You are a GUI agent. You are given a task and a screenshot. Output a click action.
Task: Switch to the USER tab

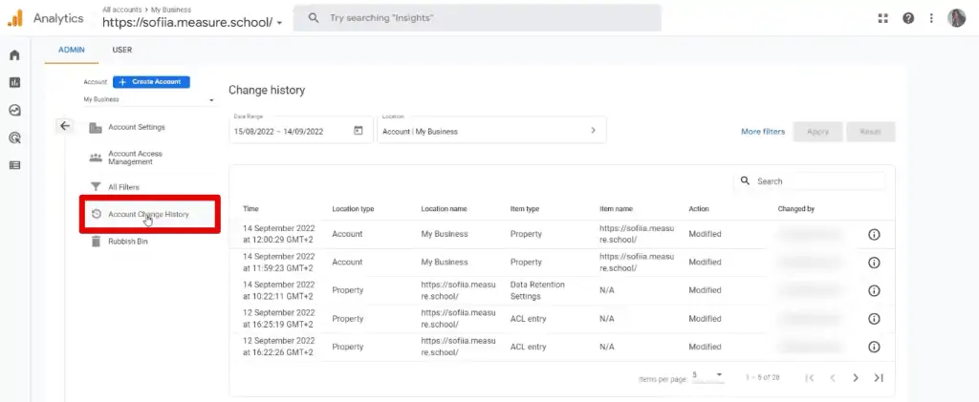[x=122, y=50]
